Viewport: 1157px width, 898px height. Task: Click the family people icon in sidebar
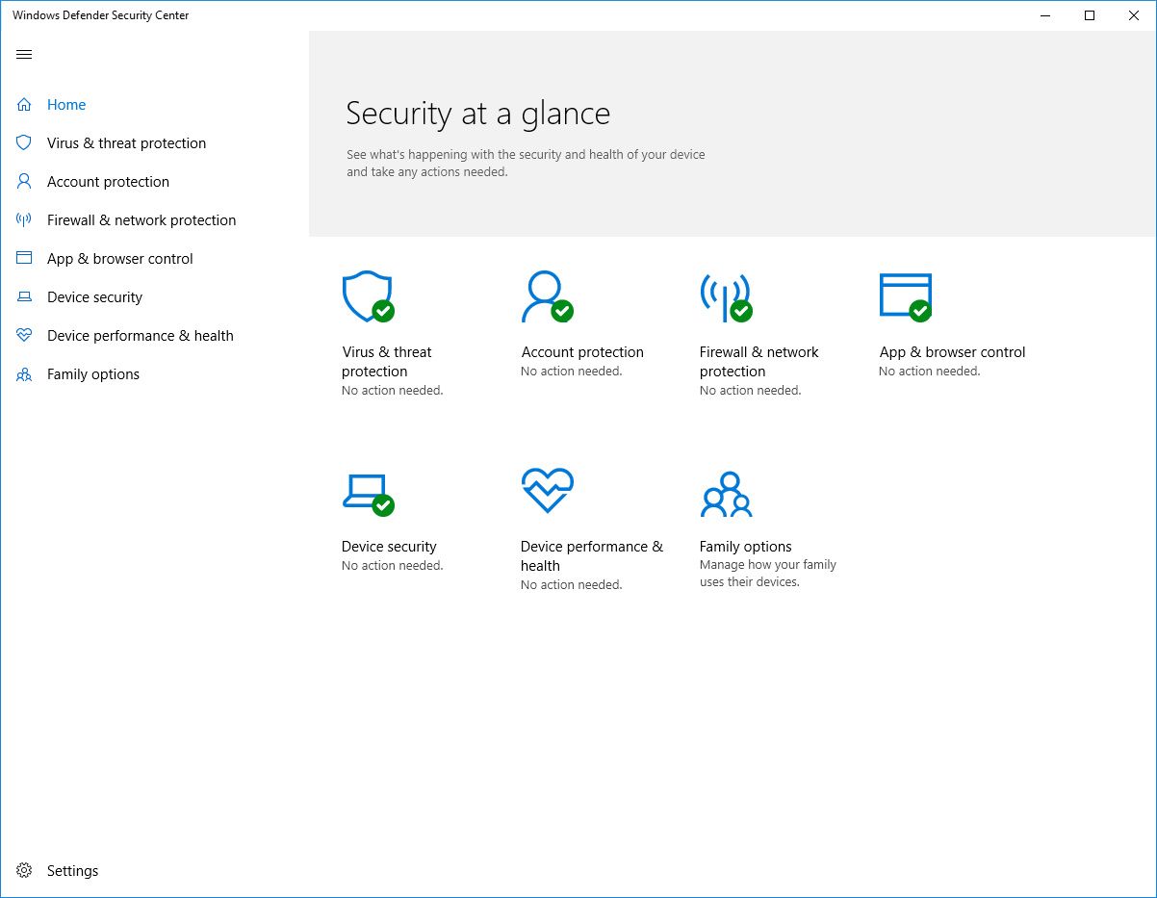[x=24, y=374]
